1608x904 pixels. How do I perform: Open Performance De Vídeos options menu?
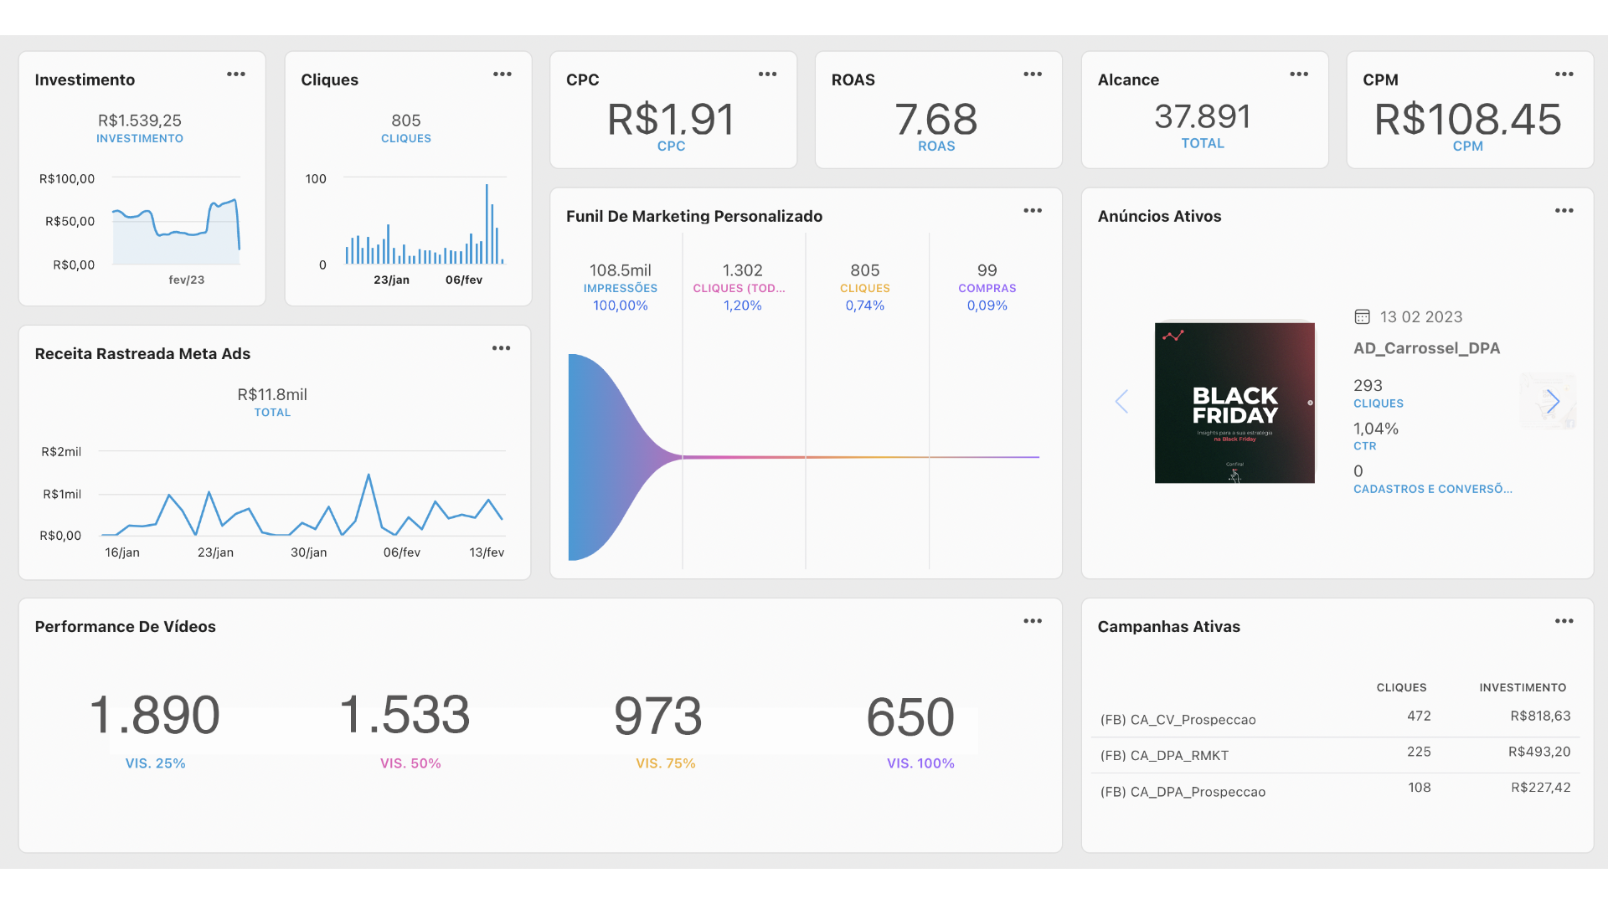1033,621
